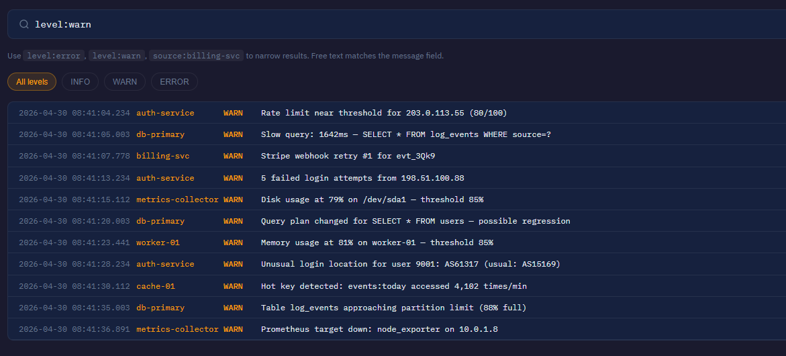Select the All levels filter
This screenshot has height=356, width=786.
(x=32, y=82)
